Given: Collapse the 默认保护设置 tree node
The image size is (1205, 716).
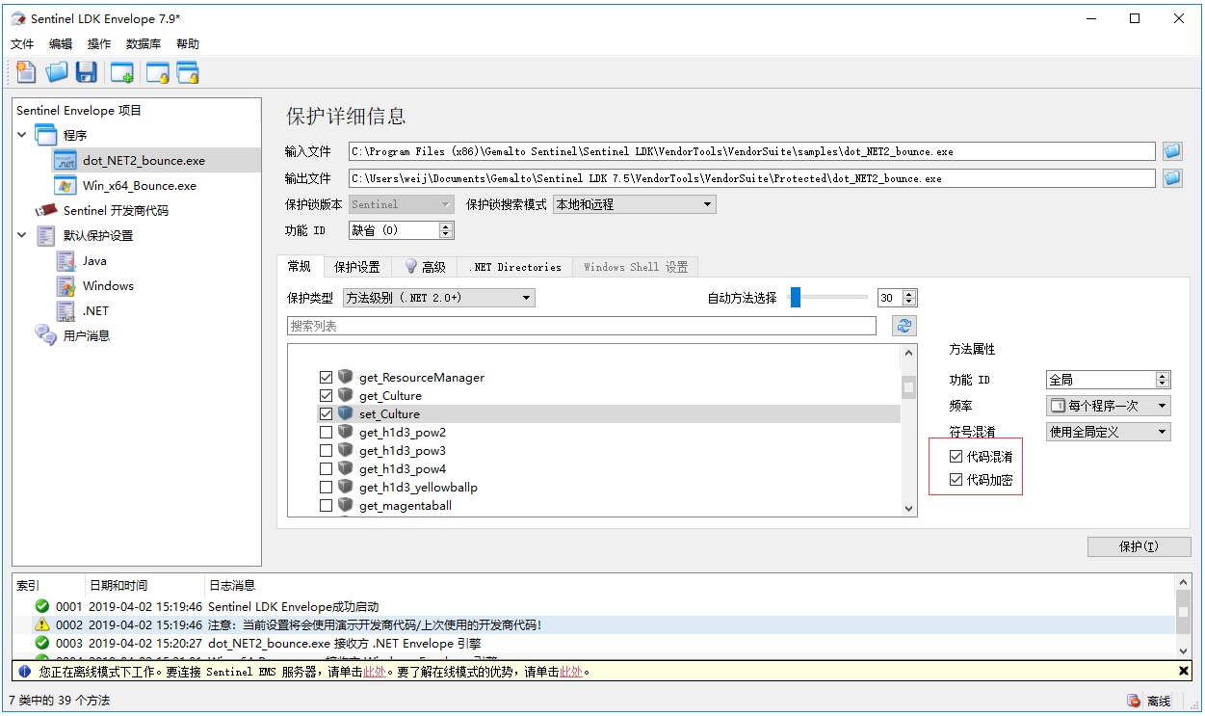Looking at the screenshot, I should pos(22,235).
